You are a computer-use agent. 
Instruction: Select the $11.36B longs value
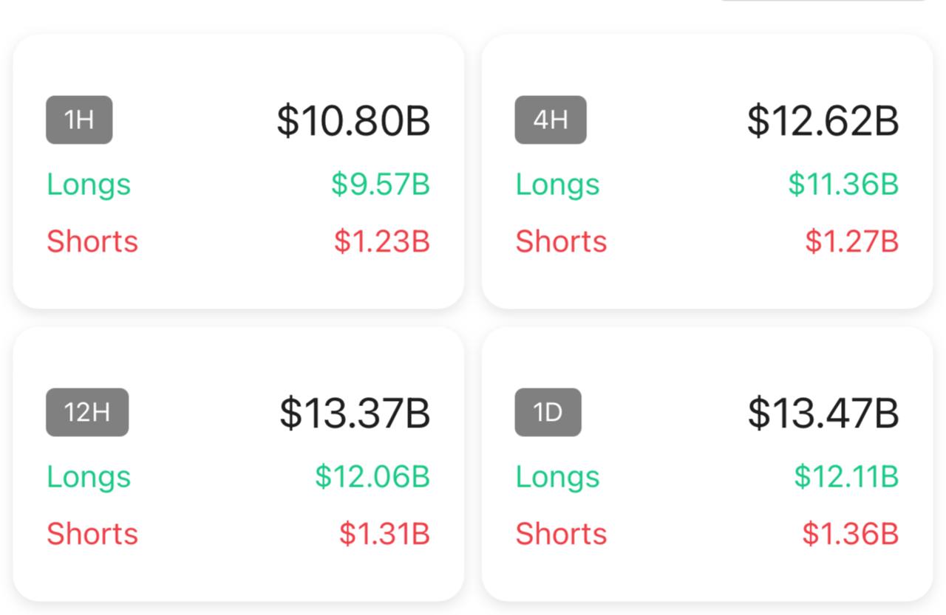point(843,185)
